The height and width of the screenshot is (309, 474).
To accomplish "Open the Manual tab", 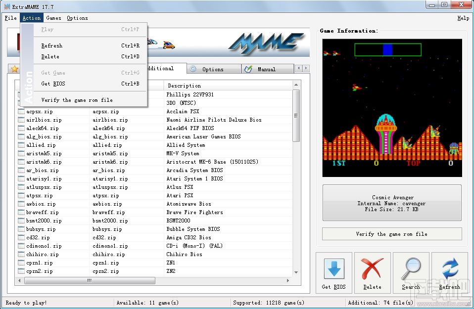I will (266, 69).
